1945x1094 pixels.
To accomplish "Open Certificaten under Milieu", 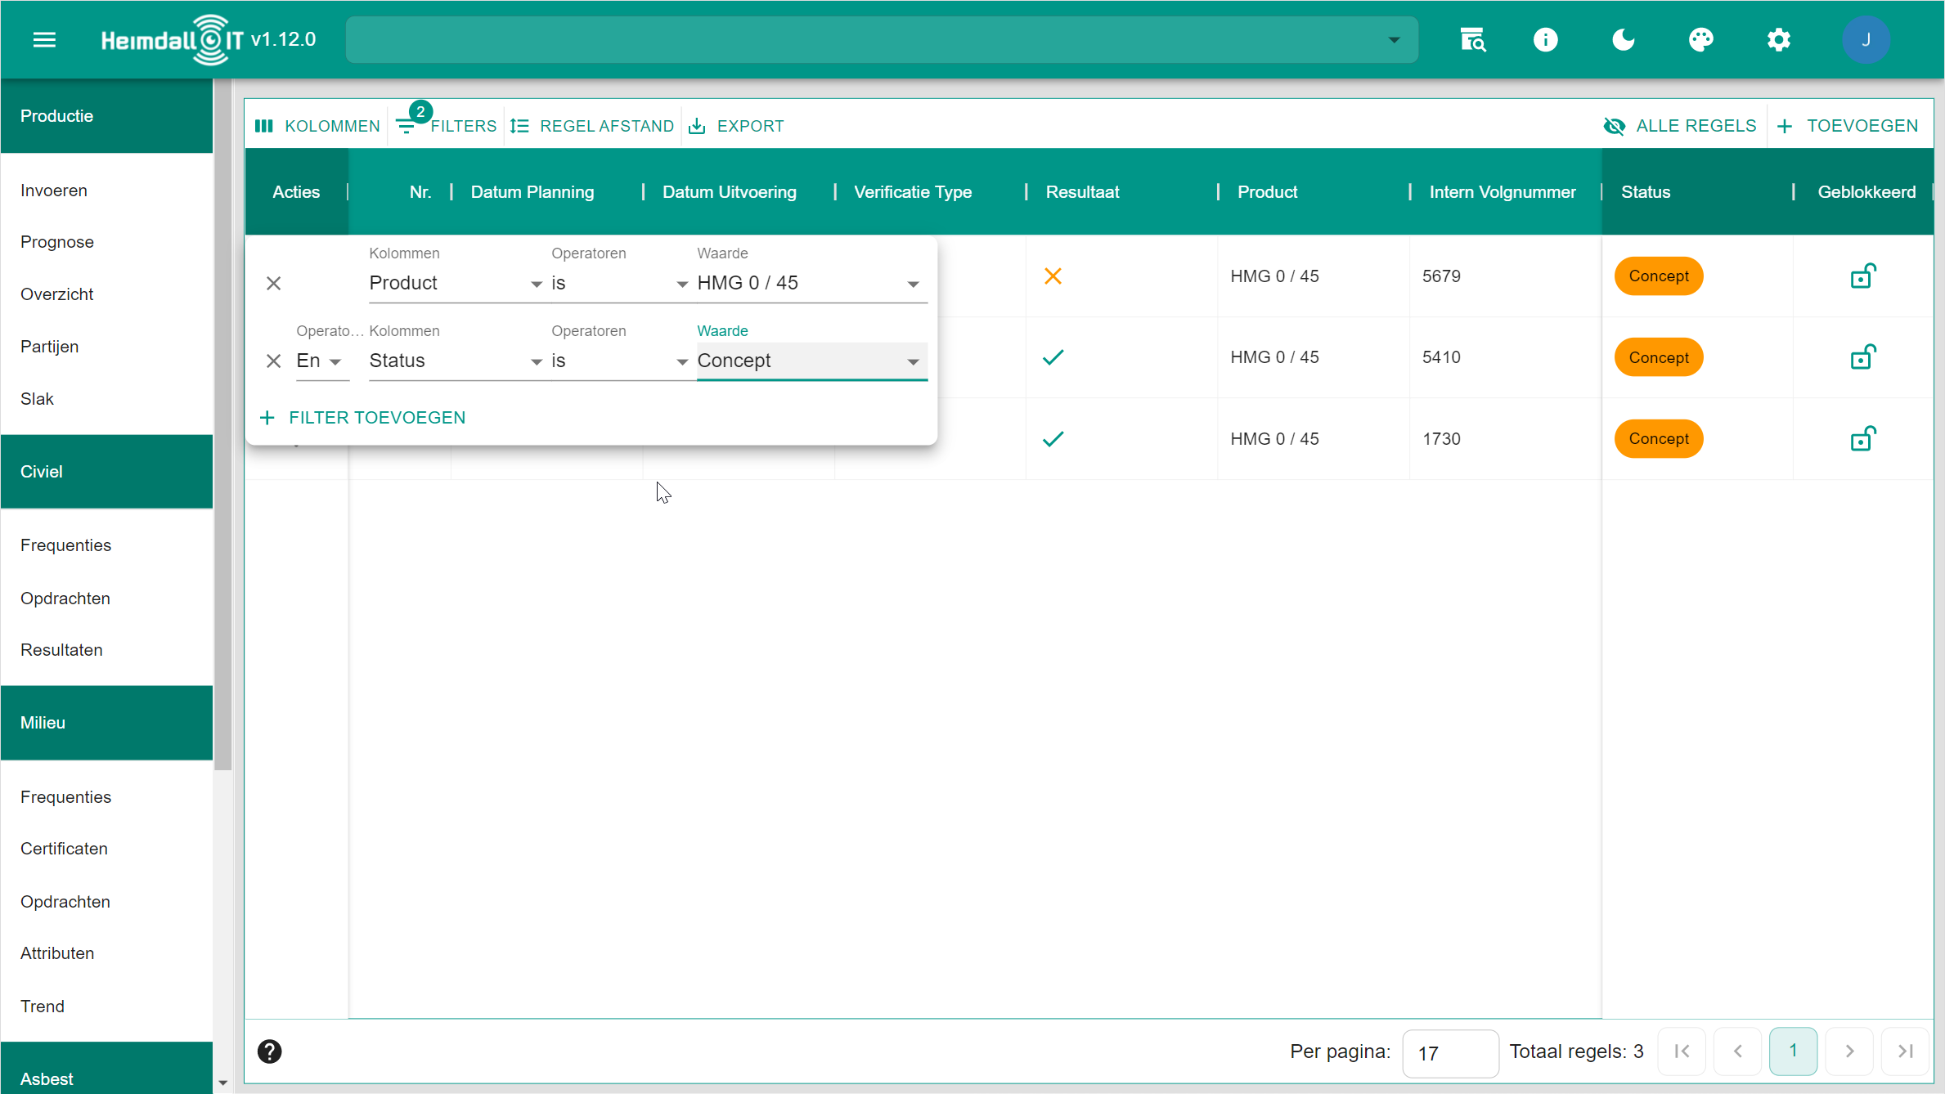I will (64, 849).
